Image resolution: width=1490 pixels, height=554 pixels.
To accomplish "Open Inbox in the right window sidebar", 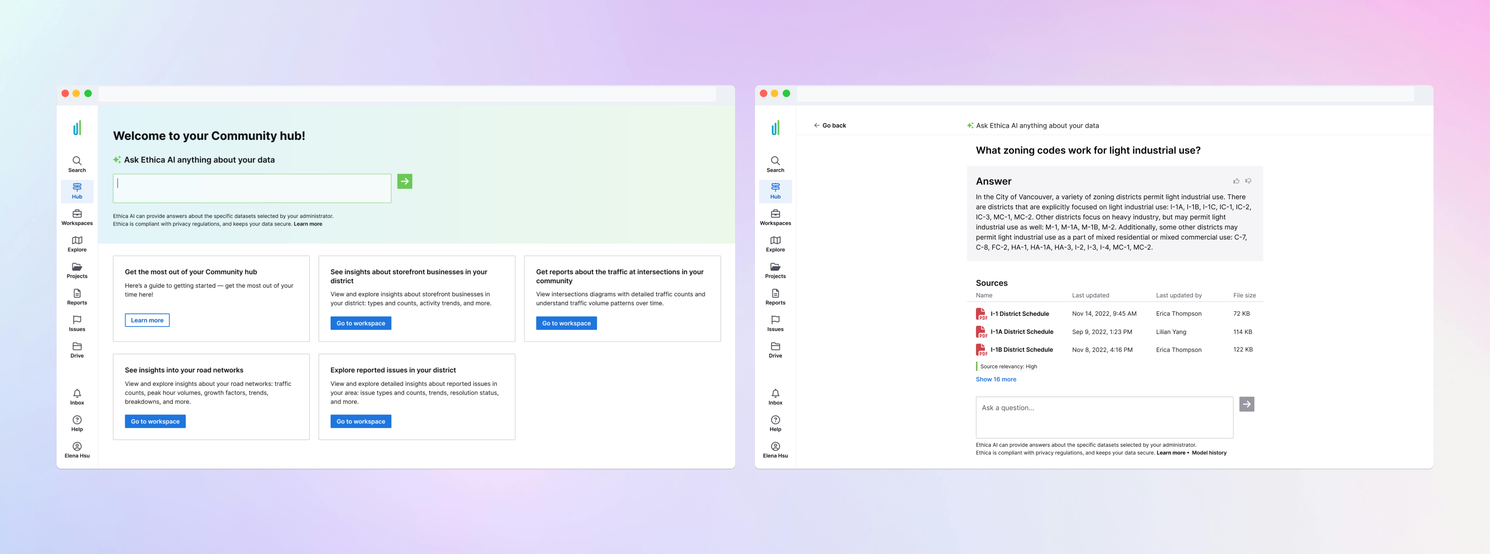I will [775, 397].
